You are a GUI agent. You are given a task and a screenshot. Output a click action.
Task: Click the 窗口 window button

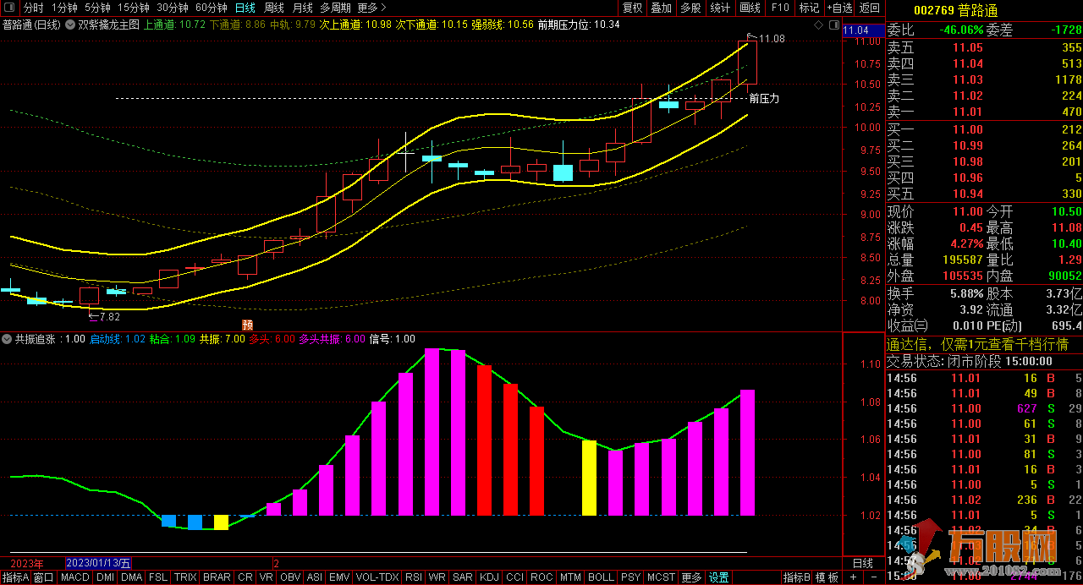pos(44,577)
